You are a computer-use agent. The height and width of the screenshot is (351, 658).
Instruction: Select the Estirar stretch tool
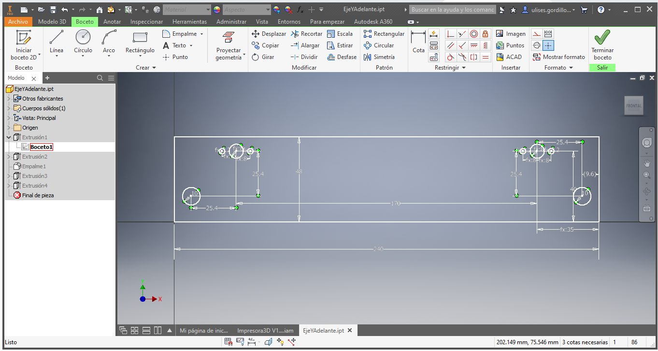coord(340,45)
